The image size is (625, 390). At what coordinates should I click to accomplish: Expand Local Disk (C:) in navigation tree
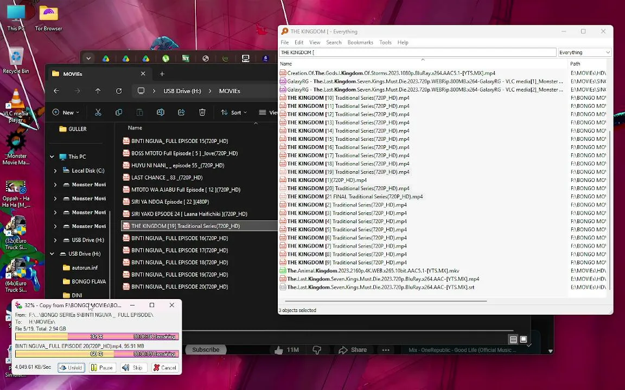point(55,171)
